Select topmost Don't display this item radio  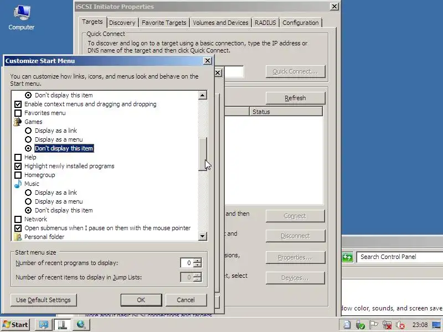28,95
